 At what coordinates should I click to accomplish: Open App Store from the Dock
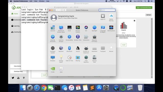pos(99,88)
